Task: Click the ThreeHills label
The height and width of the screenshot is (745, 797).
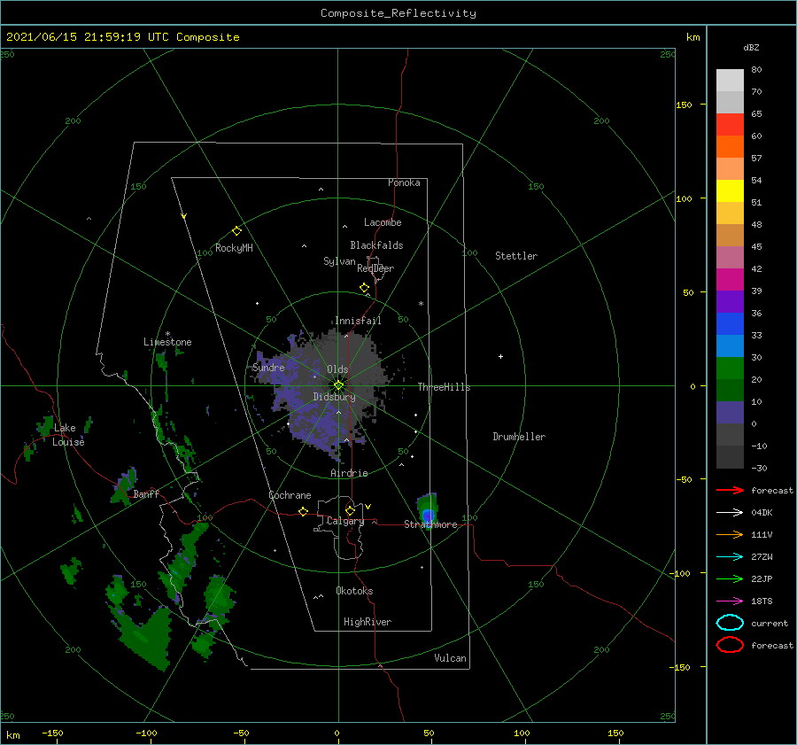Action: point(445,387)
